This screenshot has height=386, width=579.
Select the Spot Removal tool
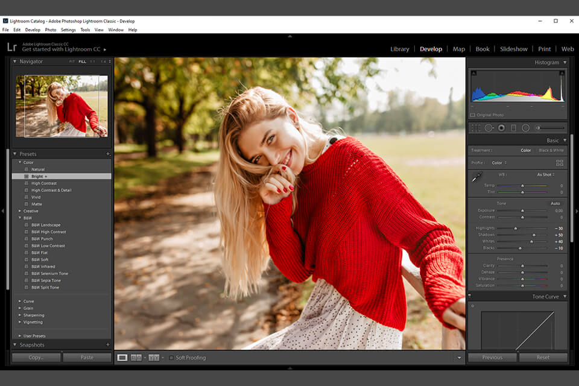pyautogui.click(x=489, y=127)
